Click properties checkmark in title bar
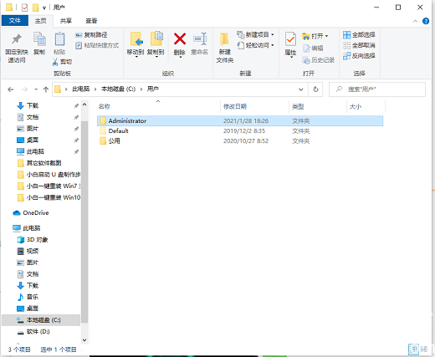The image size is (435, 357). click(x=24, y=8)
